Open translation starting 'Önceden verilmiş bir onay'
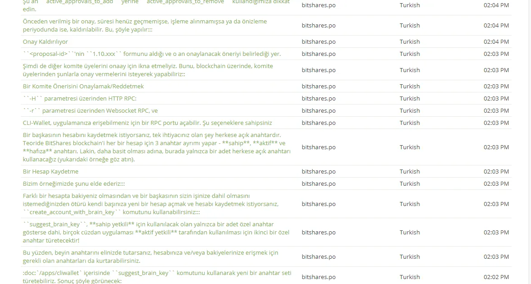Image resolution: width=531 pixels, height=284 pixels. pyautogui.click(x=145, y=25)
